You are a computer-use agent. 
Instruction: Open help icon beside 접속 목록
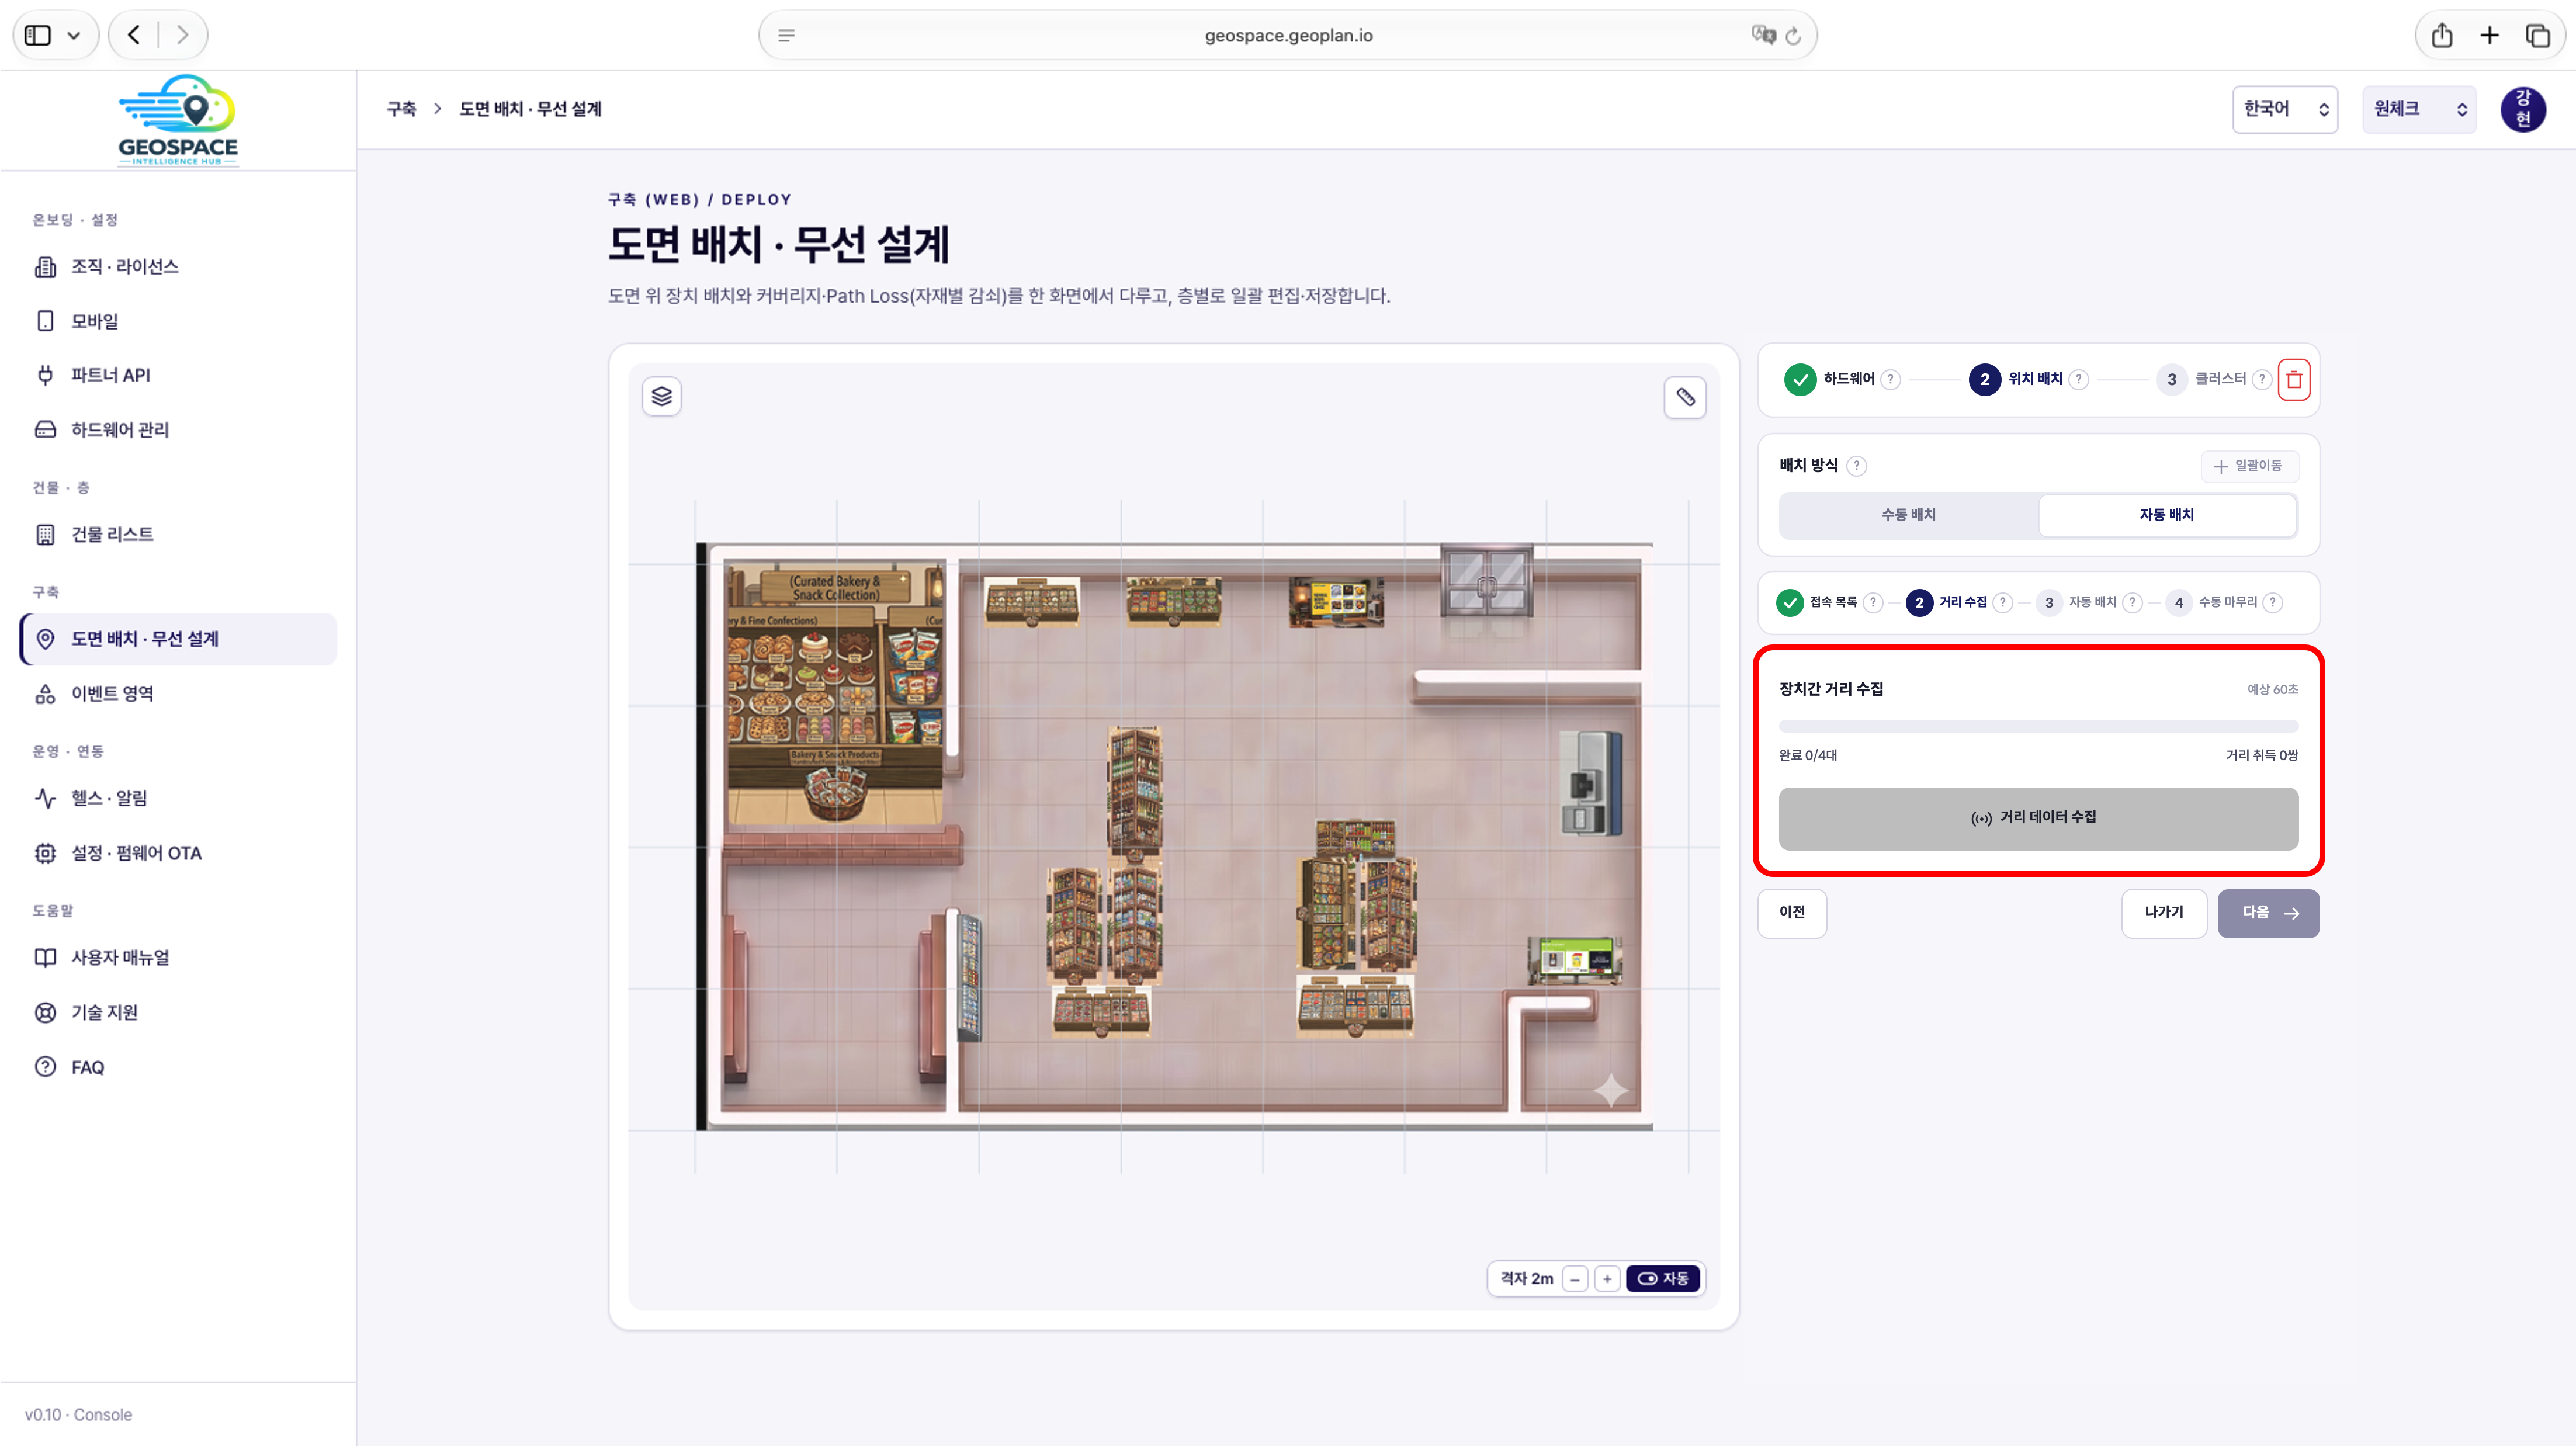(1873, 602)
